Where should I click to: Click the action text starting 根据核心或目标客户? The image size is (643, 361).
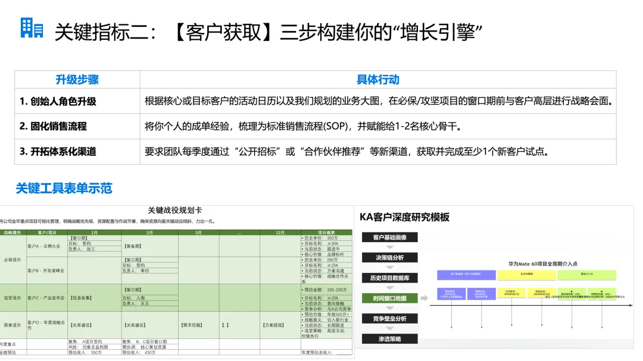(379, 101)
